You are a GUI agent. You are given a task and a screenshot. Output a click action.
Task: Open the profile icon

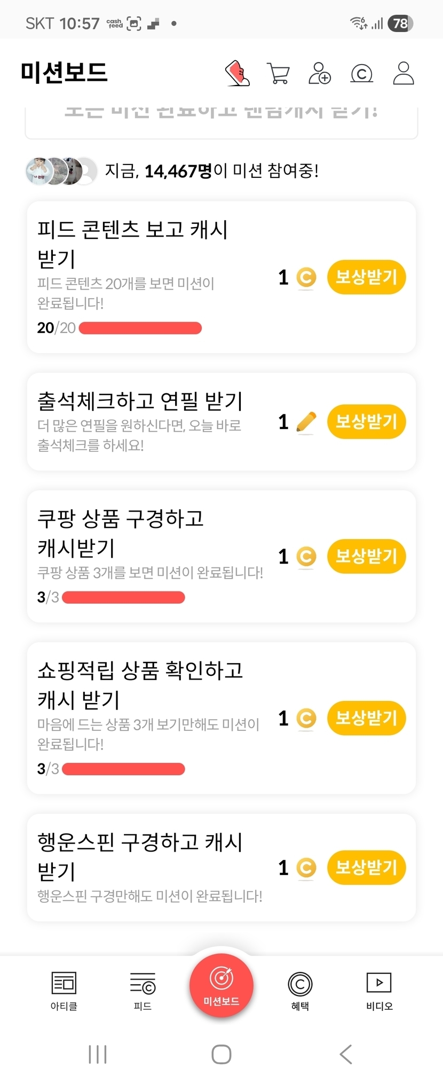pyautogui.click(x=404, y=73)
